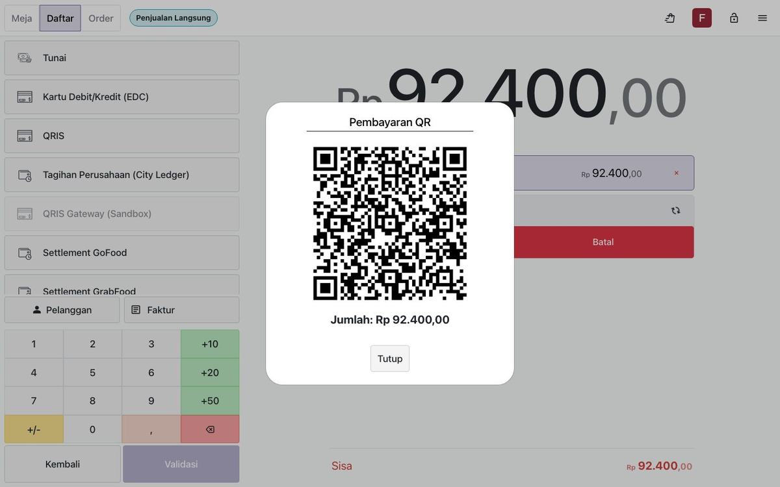Switch to the Meja tab
This screenshot has width=780, height=487.
[x=22, y=18]
